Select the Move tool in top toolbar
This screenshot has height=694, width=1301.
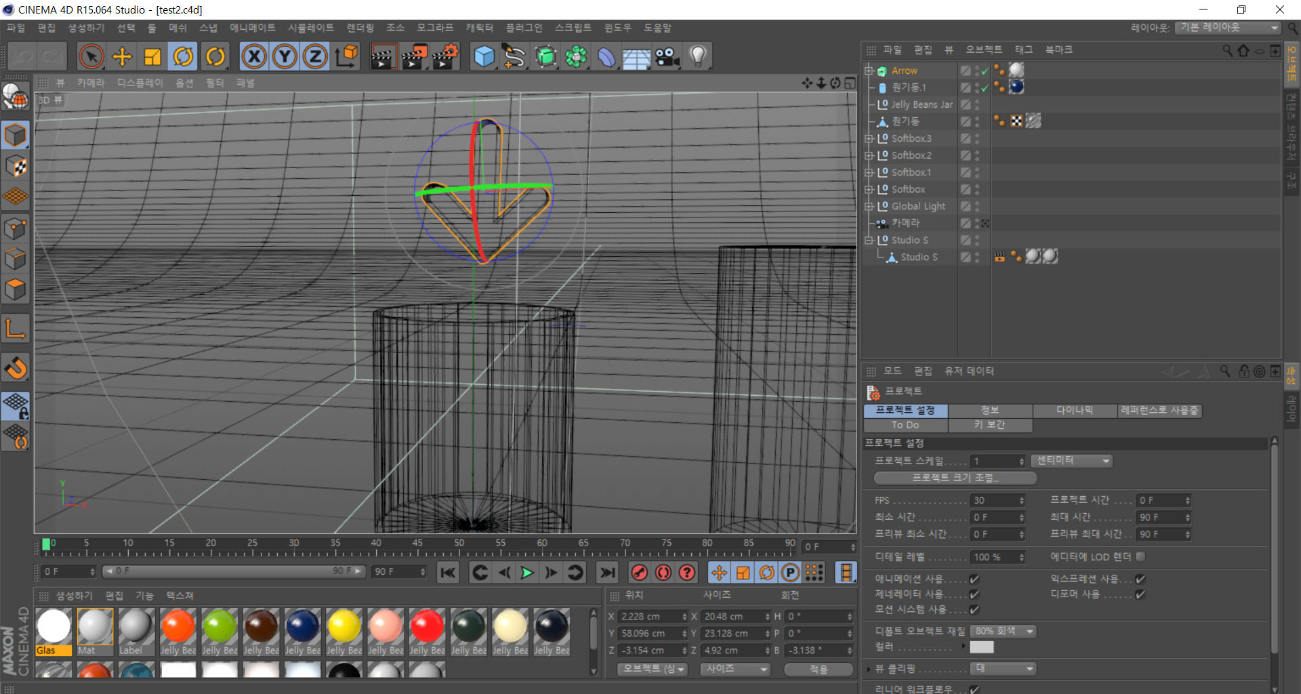coord(122,57)
